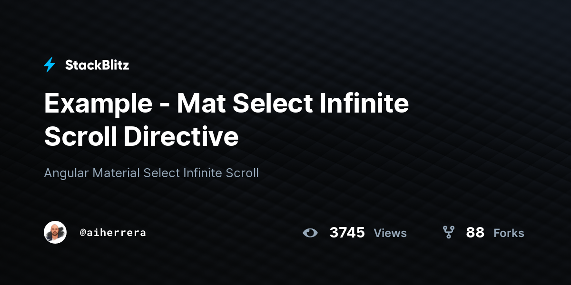Click the StackBlitz lightning bolt logo
Viewport: 571px width, 285px height.
pos(49,65)
